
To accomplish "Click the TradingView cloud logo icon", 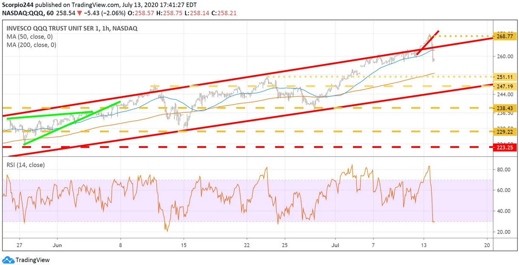I will 8,260.
